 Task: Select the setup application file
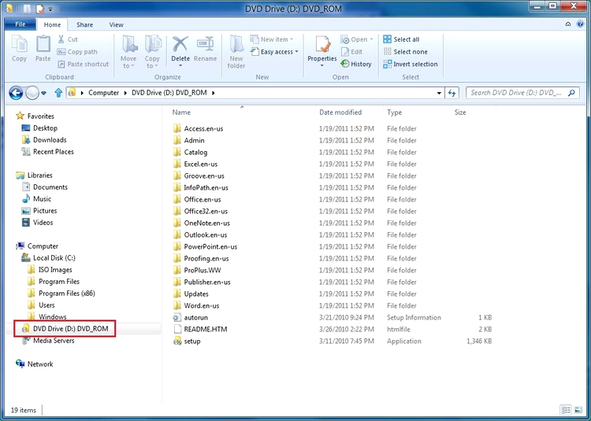click(188, 342)
